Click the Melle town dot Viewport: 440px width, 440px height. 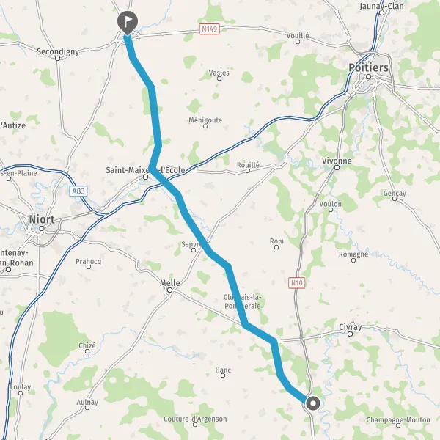click(x=170, y=290)
